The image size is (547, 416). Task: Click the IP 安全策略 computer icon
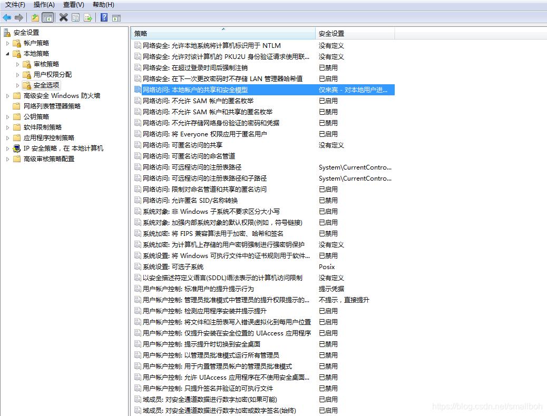(17, 148)
